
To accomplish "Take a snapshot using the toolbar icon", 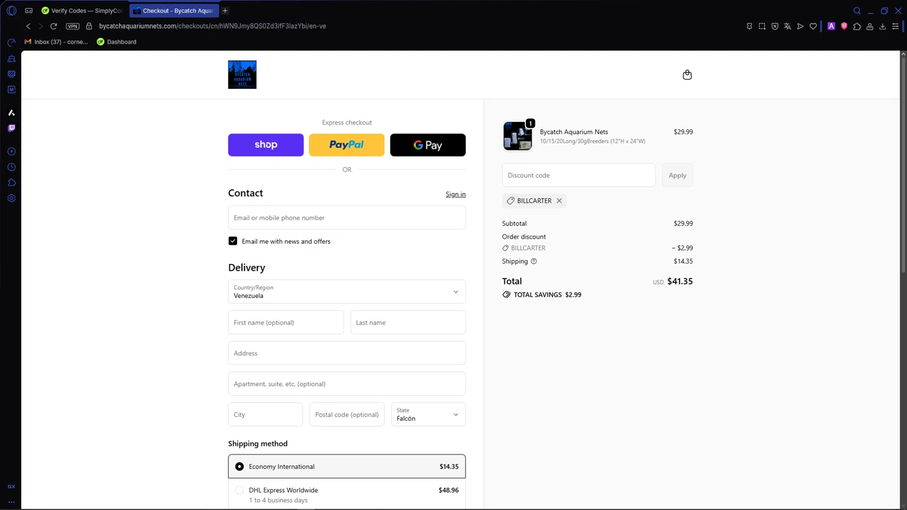I will 762,27.
